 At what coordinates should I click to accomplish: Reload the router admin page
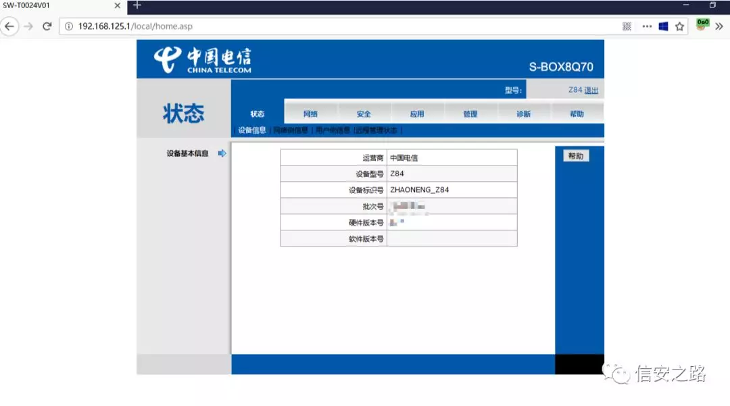pyautogui.click(x=47, y=26)
